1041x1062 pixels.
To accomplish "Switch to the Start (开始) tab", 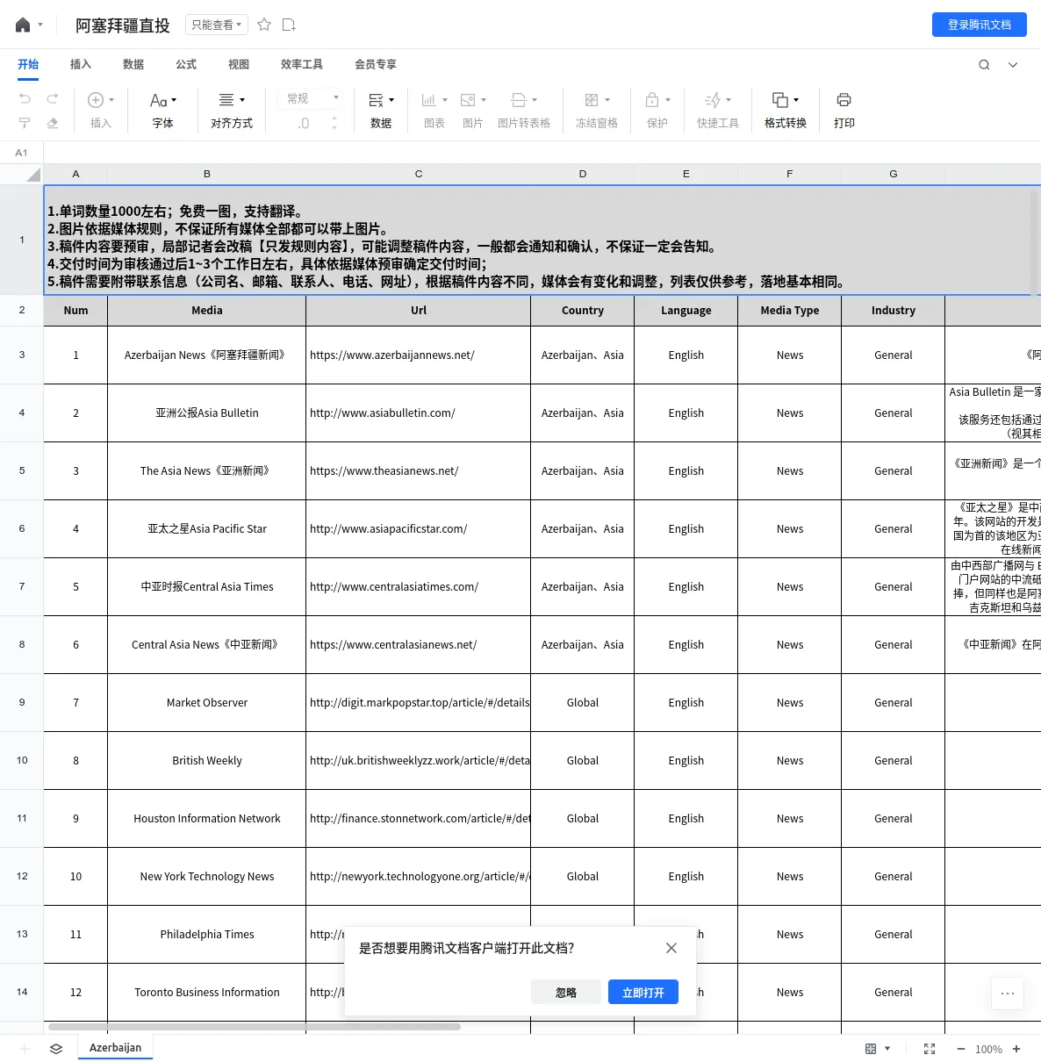I will (x=28, y=64).
